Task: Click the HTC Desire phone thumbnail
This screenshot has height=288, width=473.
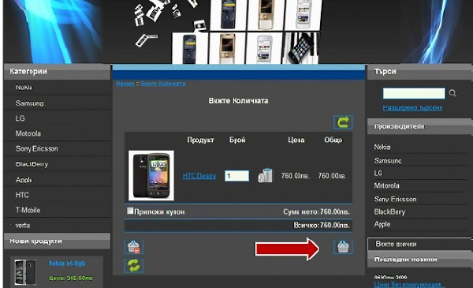Action: point(151,175)
